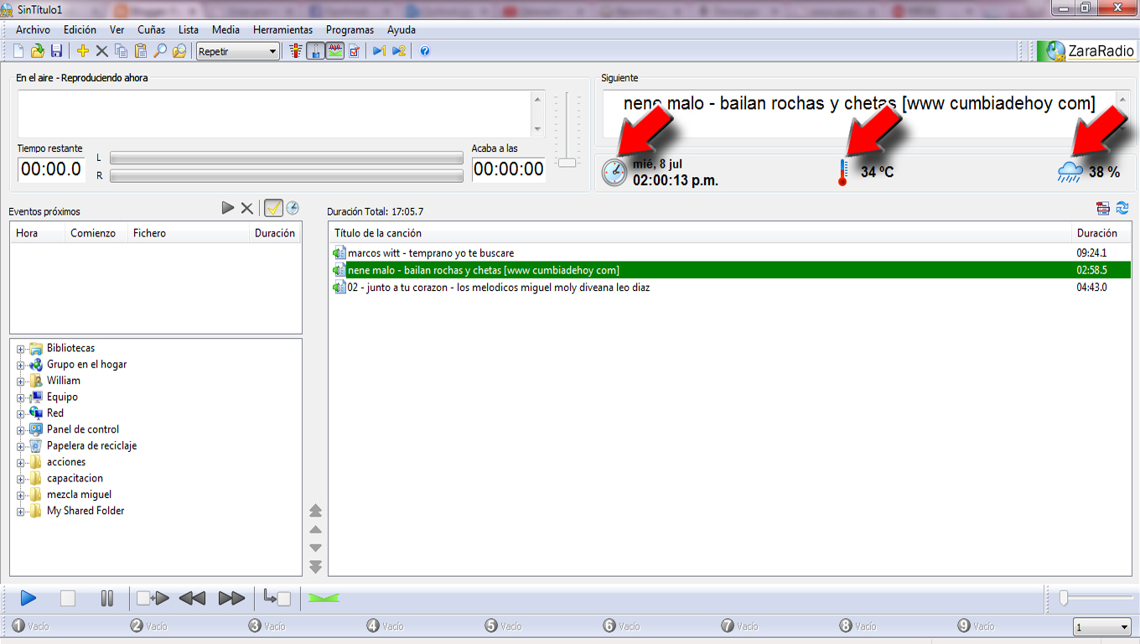Click the pause button in the playback bar
This screenshot has height=644, width=1140.
(x=107, y=599)
